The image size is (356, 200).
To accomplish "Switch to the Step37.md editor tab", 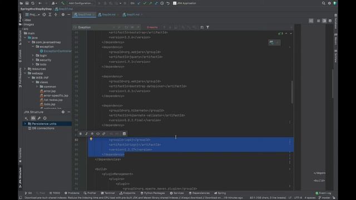I will click(x=84, y=14).
